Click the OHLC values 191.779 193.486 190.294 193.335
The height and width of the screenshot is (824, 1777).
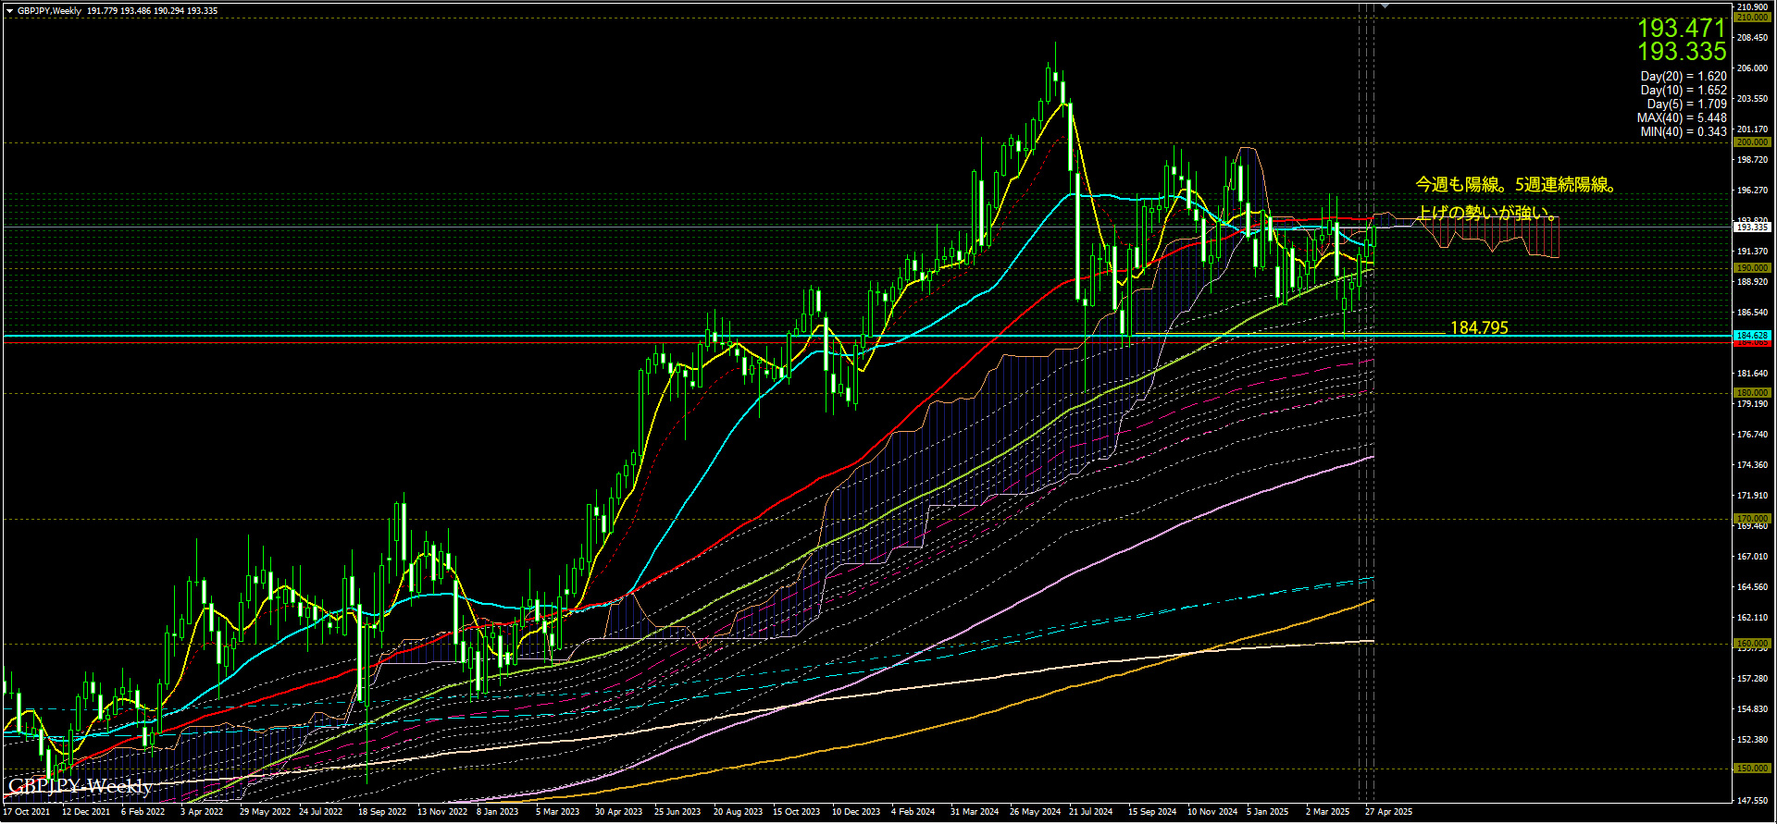(x=153, y=11)
